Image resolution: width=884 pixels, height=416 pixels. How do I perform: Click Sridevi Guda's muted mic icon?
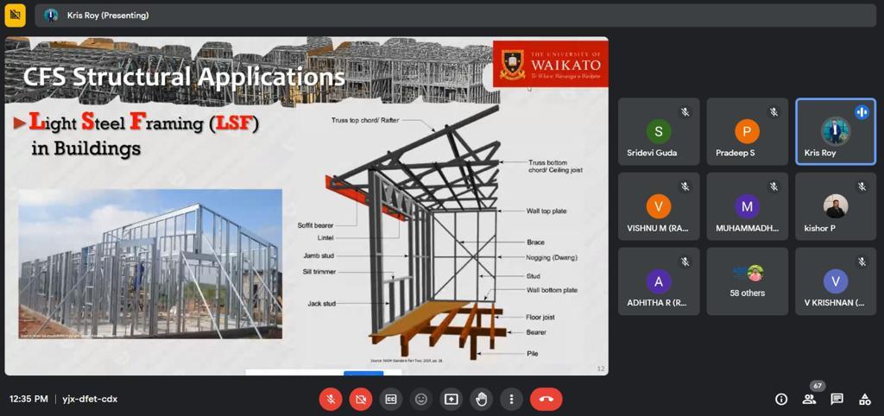tap(685, 112)
